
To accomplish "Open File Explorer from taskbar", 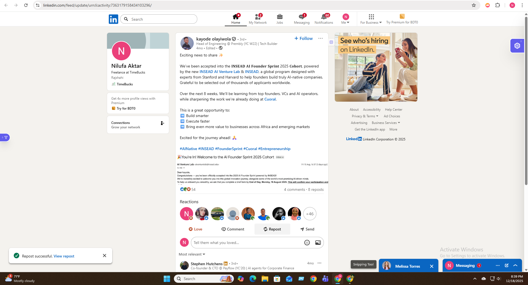I will 265,279.
